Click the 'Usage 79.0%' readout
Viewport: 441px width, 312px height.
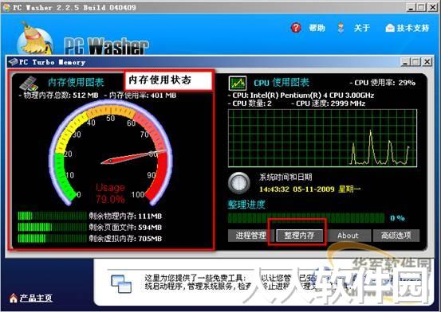(110, 193)
